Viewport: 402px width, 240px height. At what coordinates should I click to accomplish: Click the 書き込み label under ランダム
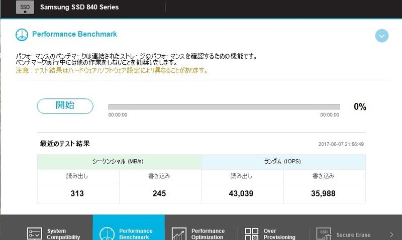323,176
